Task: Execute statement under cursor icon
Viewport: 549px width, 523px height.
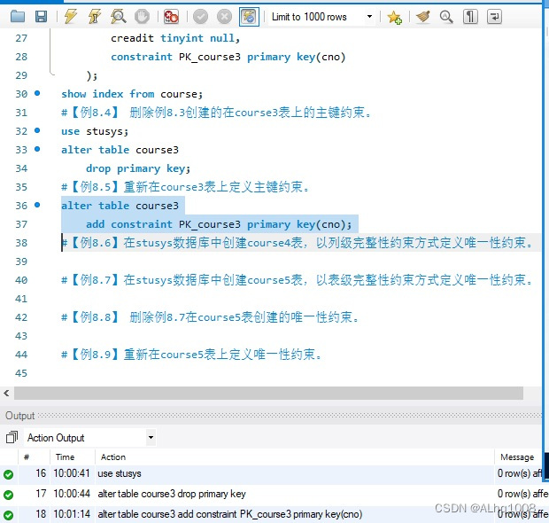Action: click(x=94, y=17)
